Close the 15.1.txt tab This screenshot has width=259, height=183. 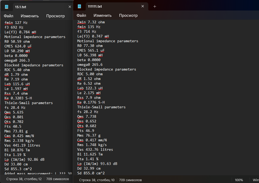70,7
